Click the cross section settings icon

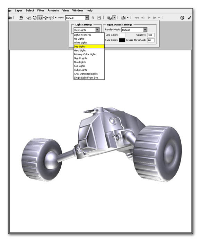123,18
